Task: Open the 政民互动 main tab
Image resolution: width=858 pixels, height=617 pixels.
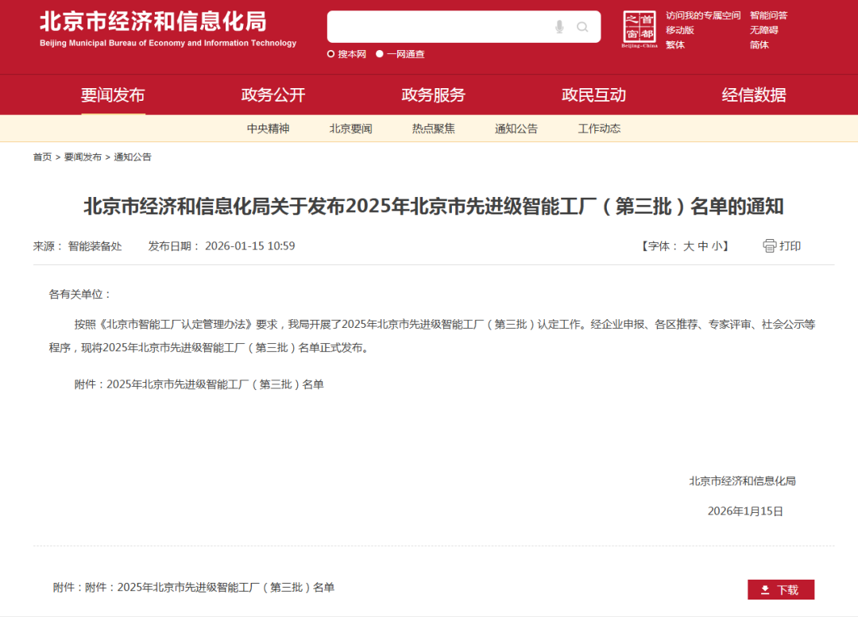Action: tap(593, 95)
